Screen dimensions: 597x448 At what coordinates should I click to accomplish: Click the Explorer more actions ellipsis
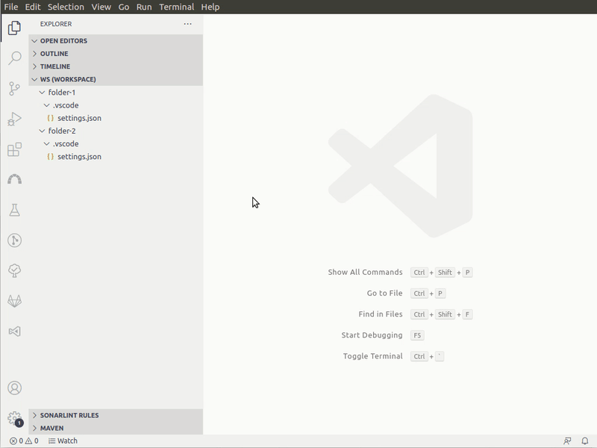tap(188, 24)
